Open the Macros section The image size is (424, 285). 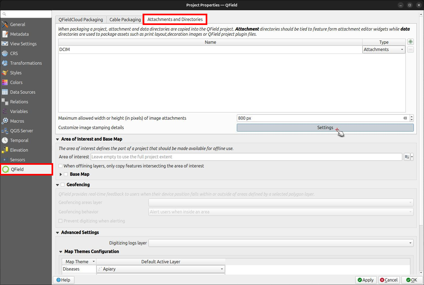point(26,121)
